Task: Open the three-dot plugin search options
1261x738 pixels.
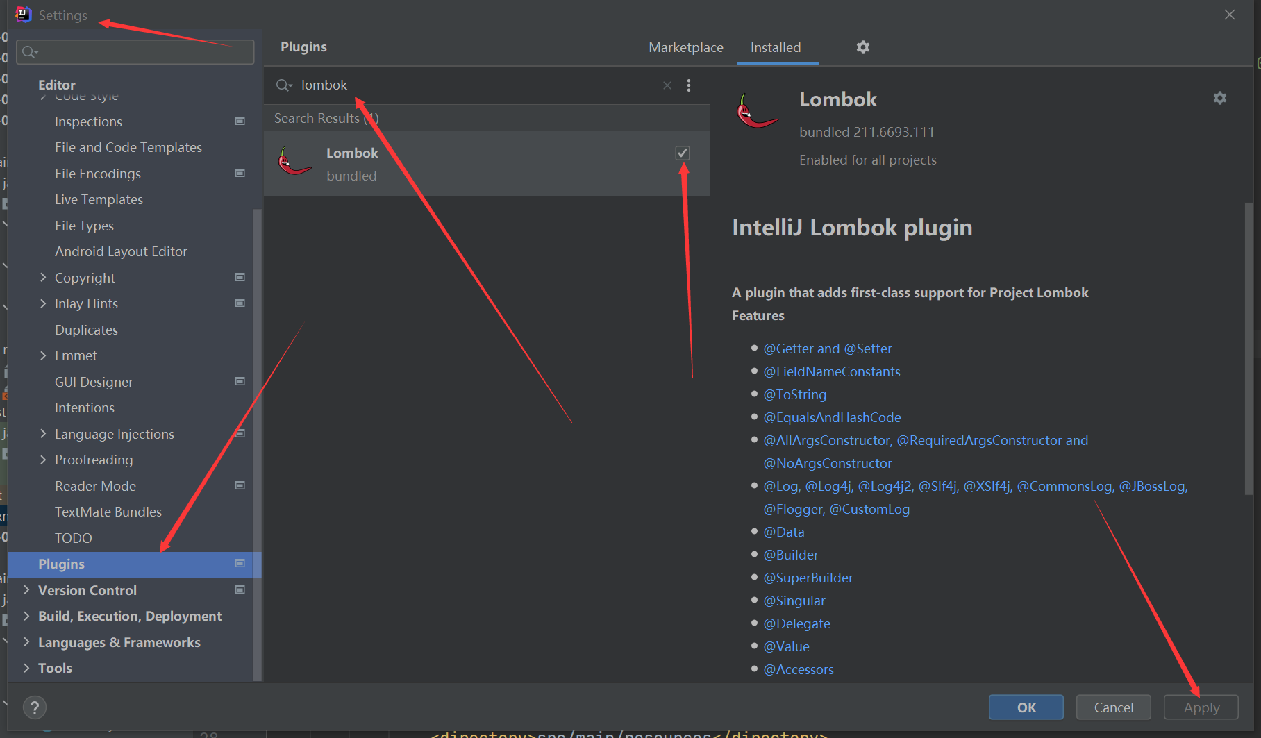Action: 688,85
